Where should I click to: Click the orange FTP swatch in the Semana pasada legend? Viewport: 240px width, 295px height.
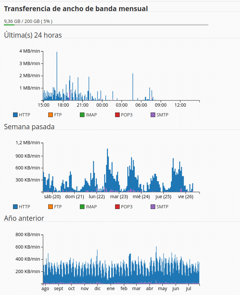click(x=51, y=207)
